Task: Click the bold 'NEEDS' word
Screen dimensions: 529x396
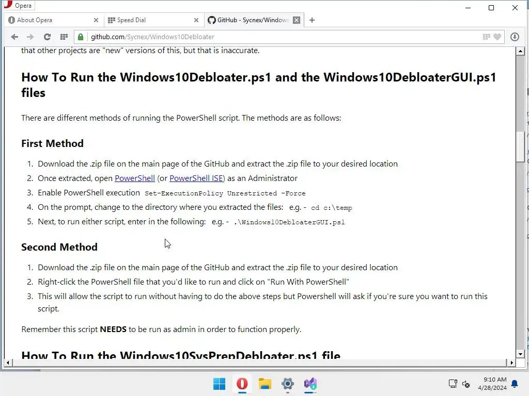Action: [113, 329]
